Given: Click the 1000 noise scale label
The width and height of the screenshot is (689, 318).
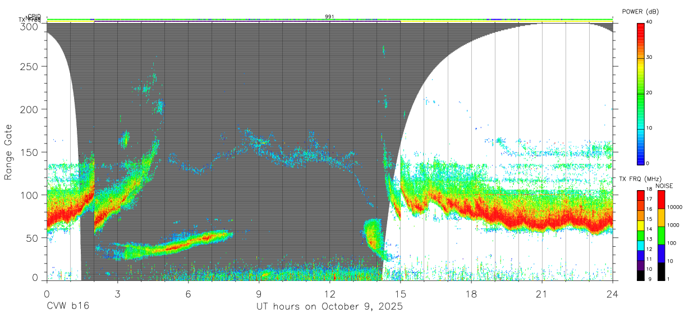Looking at the screenshot, I should [x=673, y=225].
